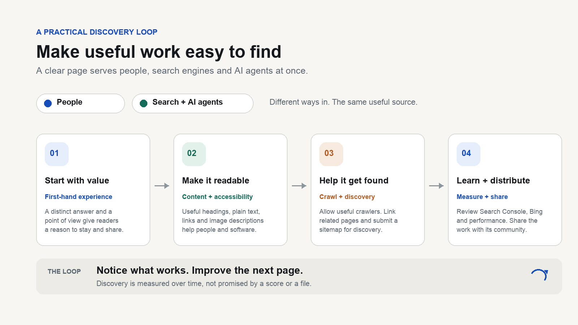The width and height of the screenshot is (578, 325).
Task: Click the paragraph starting Allow useful crawlers
Action: pos(358,221)
